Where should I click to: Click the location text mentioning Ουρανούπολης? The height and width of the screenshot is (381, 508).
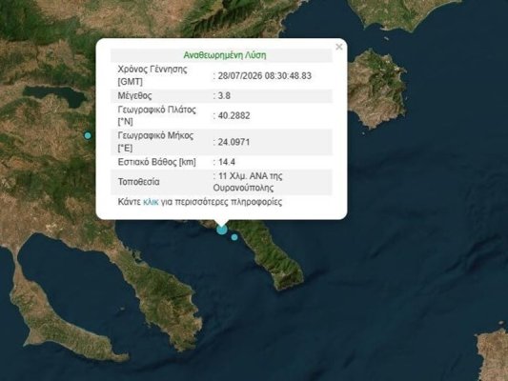248,182
